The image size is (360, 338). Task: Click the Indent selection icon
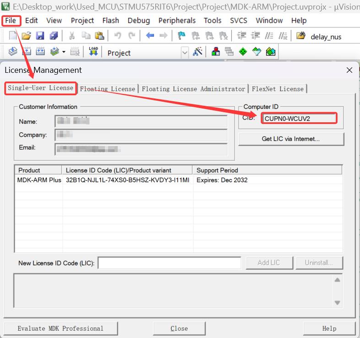click(x=241, y=36)
